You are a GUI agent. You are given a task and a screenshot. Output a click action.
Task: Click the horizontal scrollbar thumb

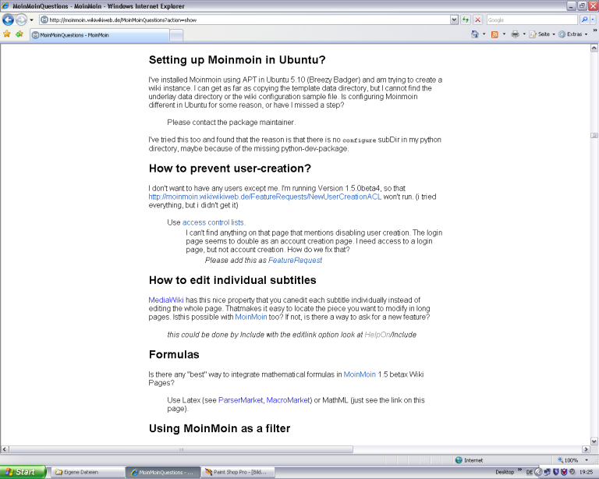[181, 449]
